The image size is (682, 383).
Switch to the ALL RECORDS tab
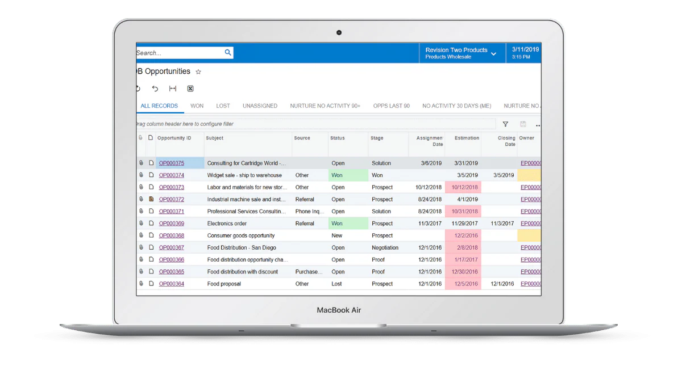(x=159, y=106)
